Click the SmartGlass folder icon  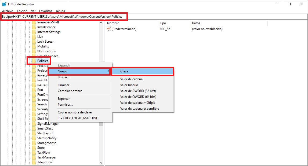(x=34, y=128)
